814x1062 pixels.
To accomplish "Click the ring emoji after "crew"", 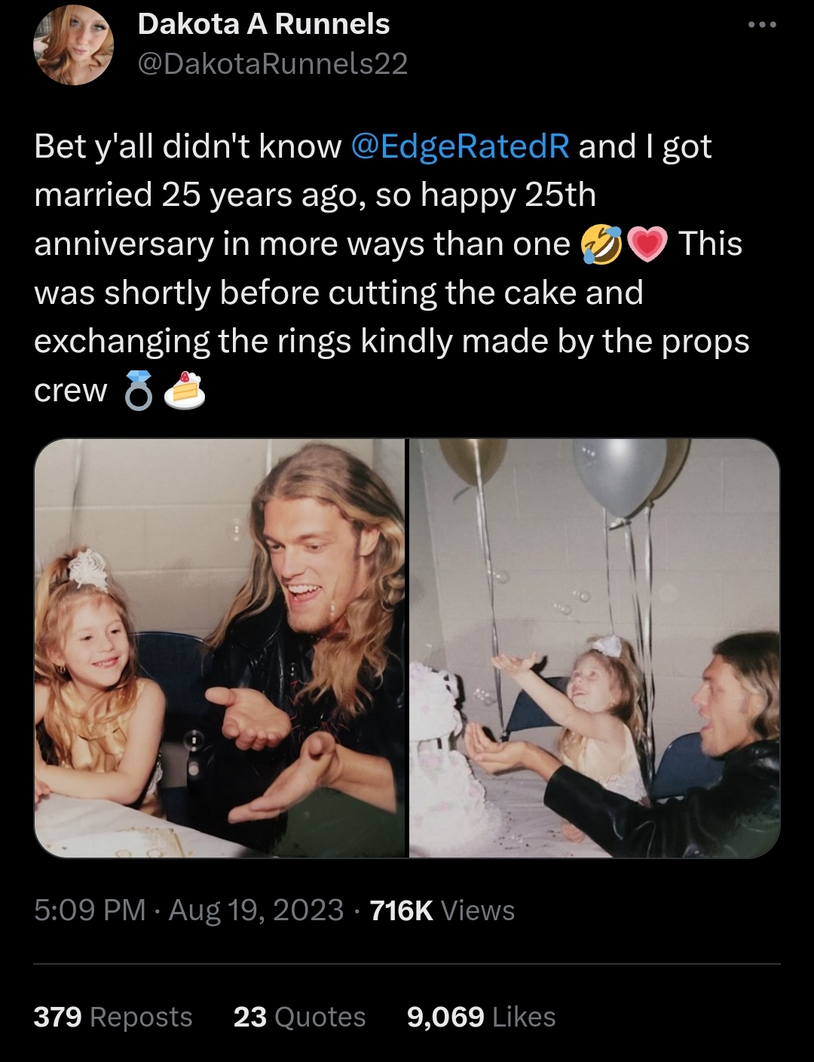I will point(138,391).
